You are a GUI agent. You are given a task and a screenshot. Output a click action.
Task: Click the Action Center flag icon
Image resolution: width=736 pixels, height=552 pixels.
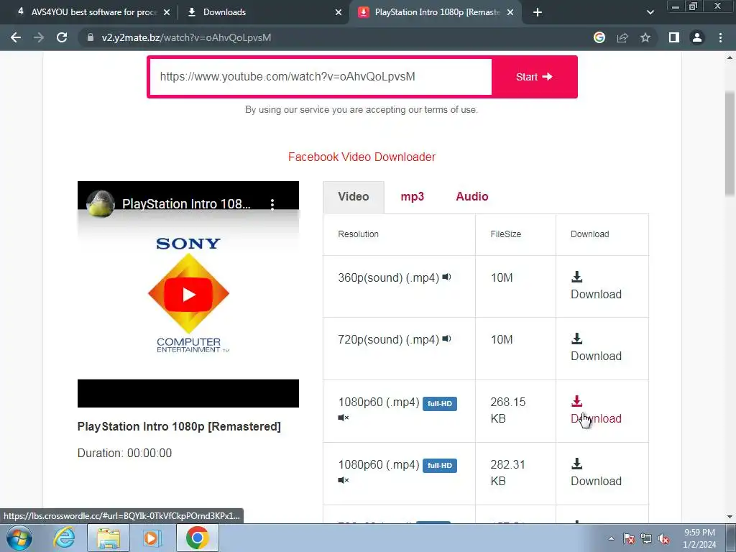coord(629,538)
